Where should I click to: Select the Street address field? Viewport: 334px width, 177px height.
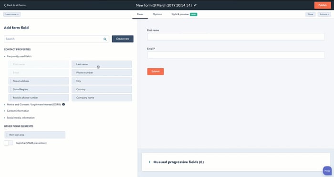click(39, 81)
